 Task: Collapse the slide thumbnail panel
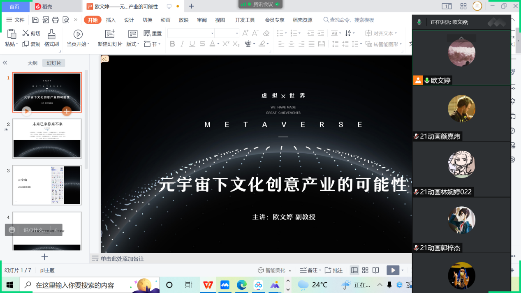coord(5,63)
